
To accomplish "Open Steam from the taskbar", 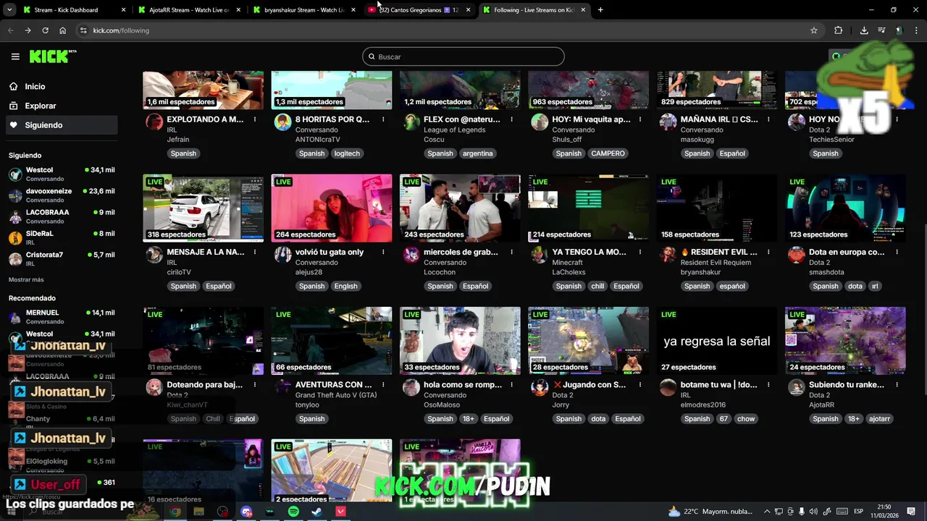I will point(316,512).
